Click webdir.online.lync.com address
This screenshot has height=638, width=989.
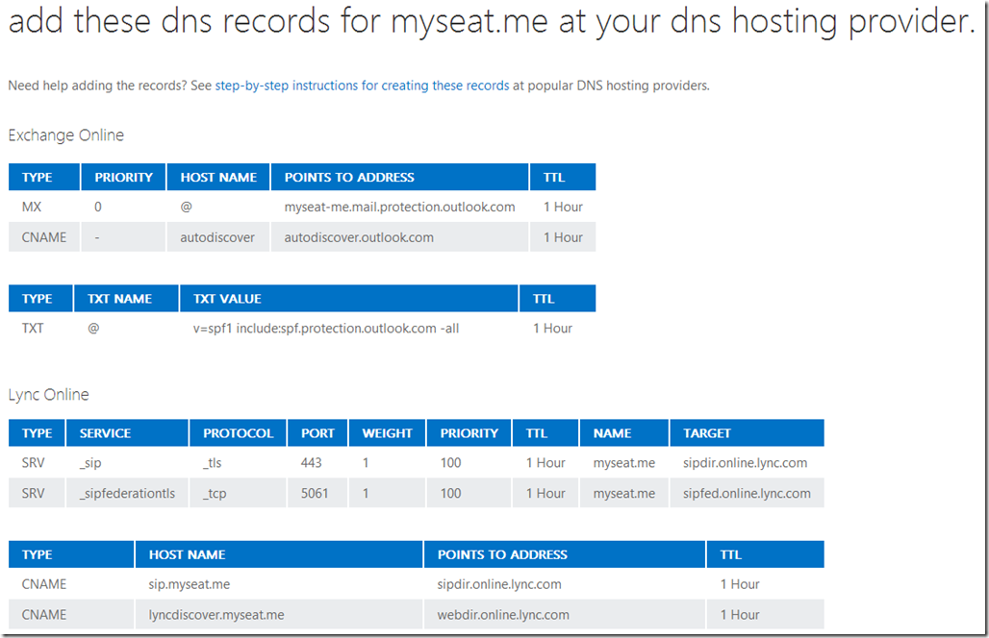pos(503,615)
